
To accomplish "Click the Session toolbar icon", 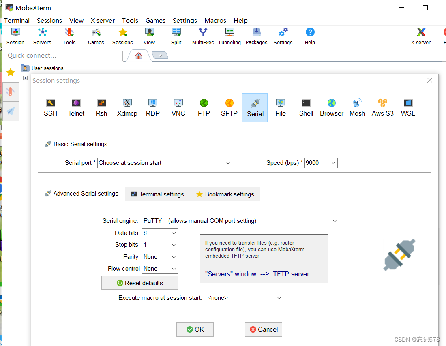I will [15, 36].
